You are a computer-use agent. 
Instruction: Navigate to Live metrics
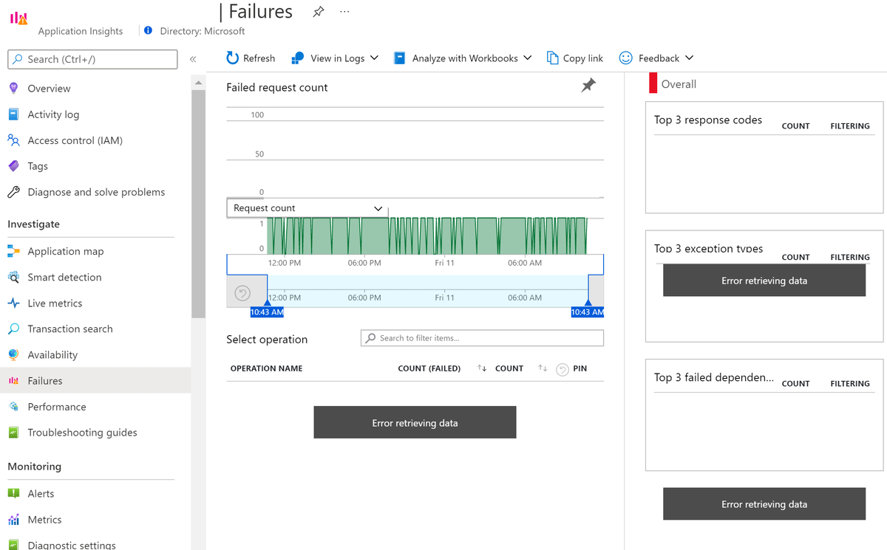click(55, 303)
